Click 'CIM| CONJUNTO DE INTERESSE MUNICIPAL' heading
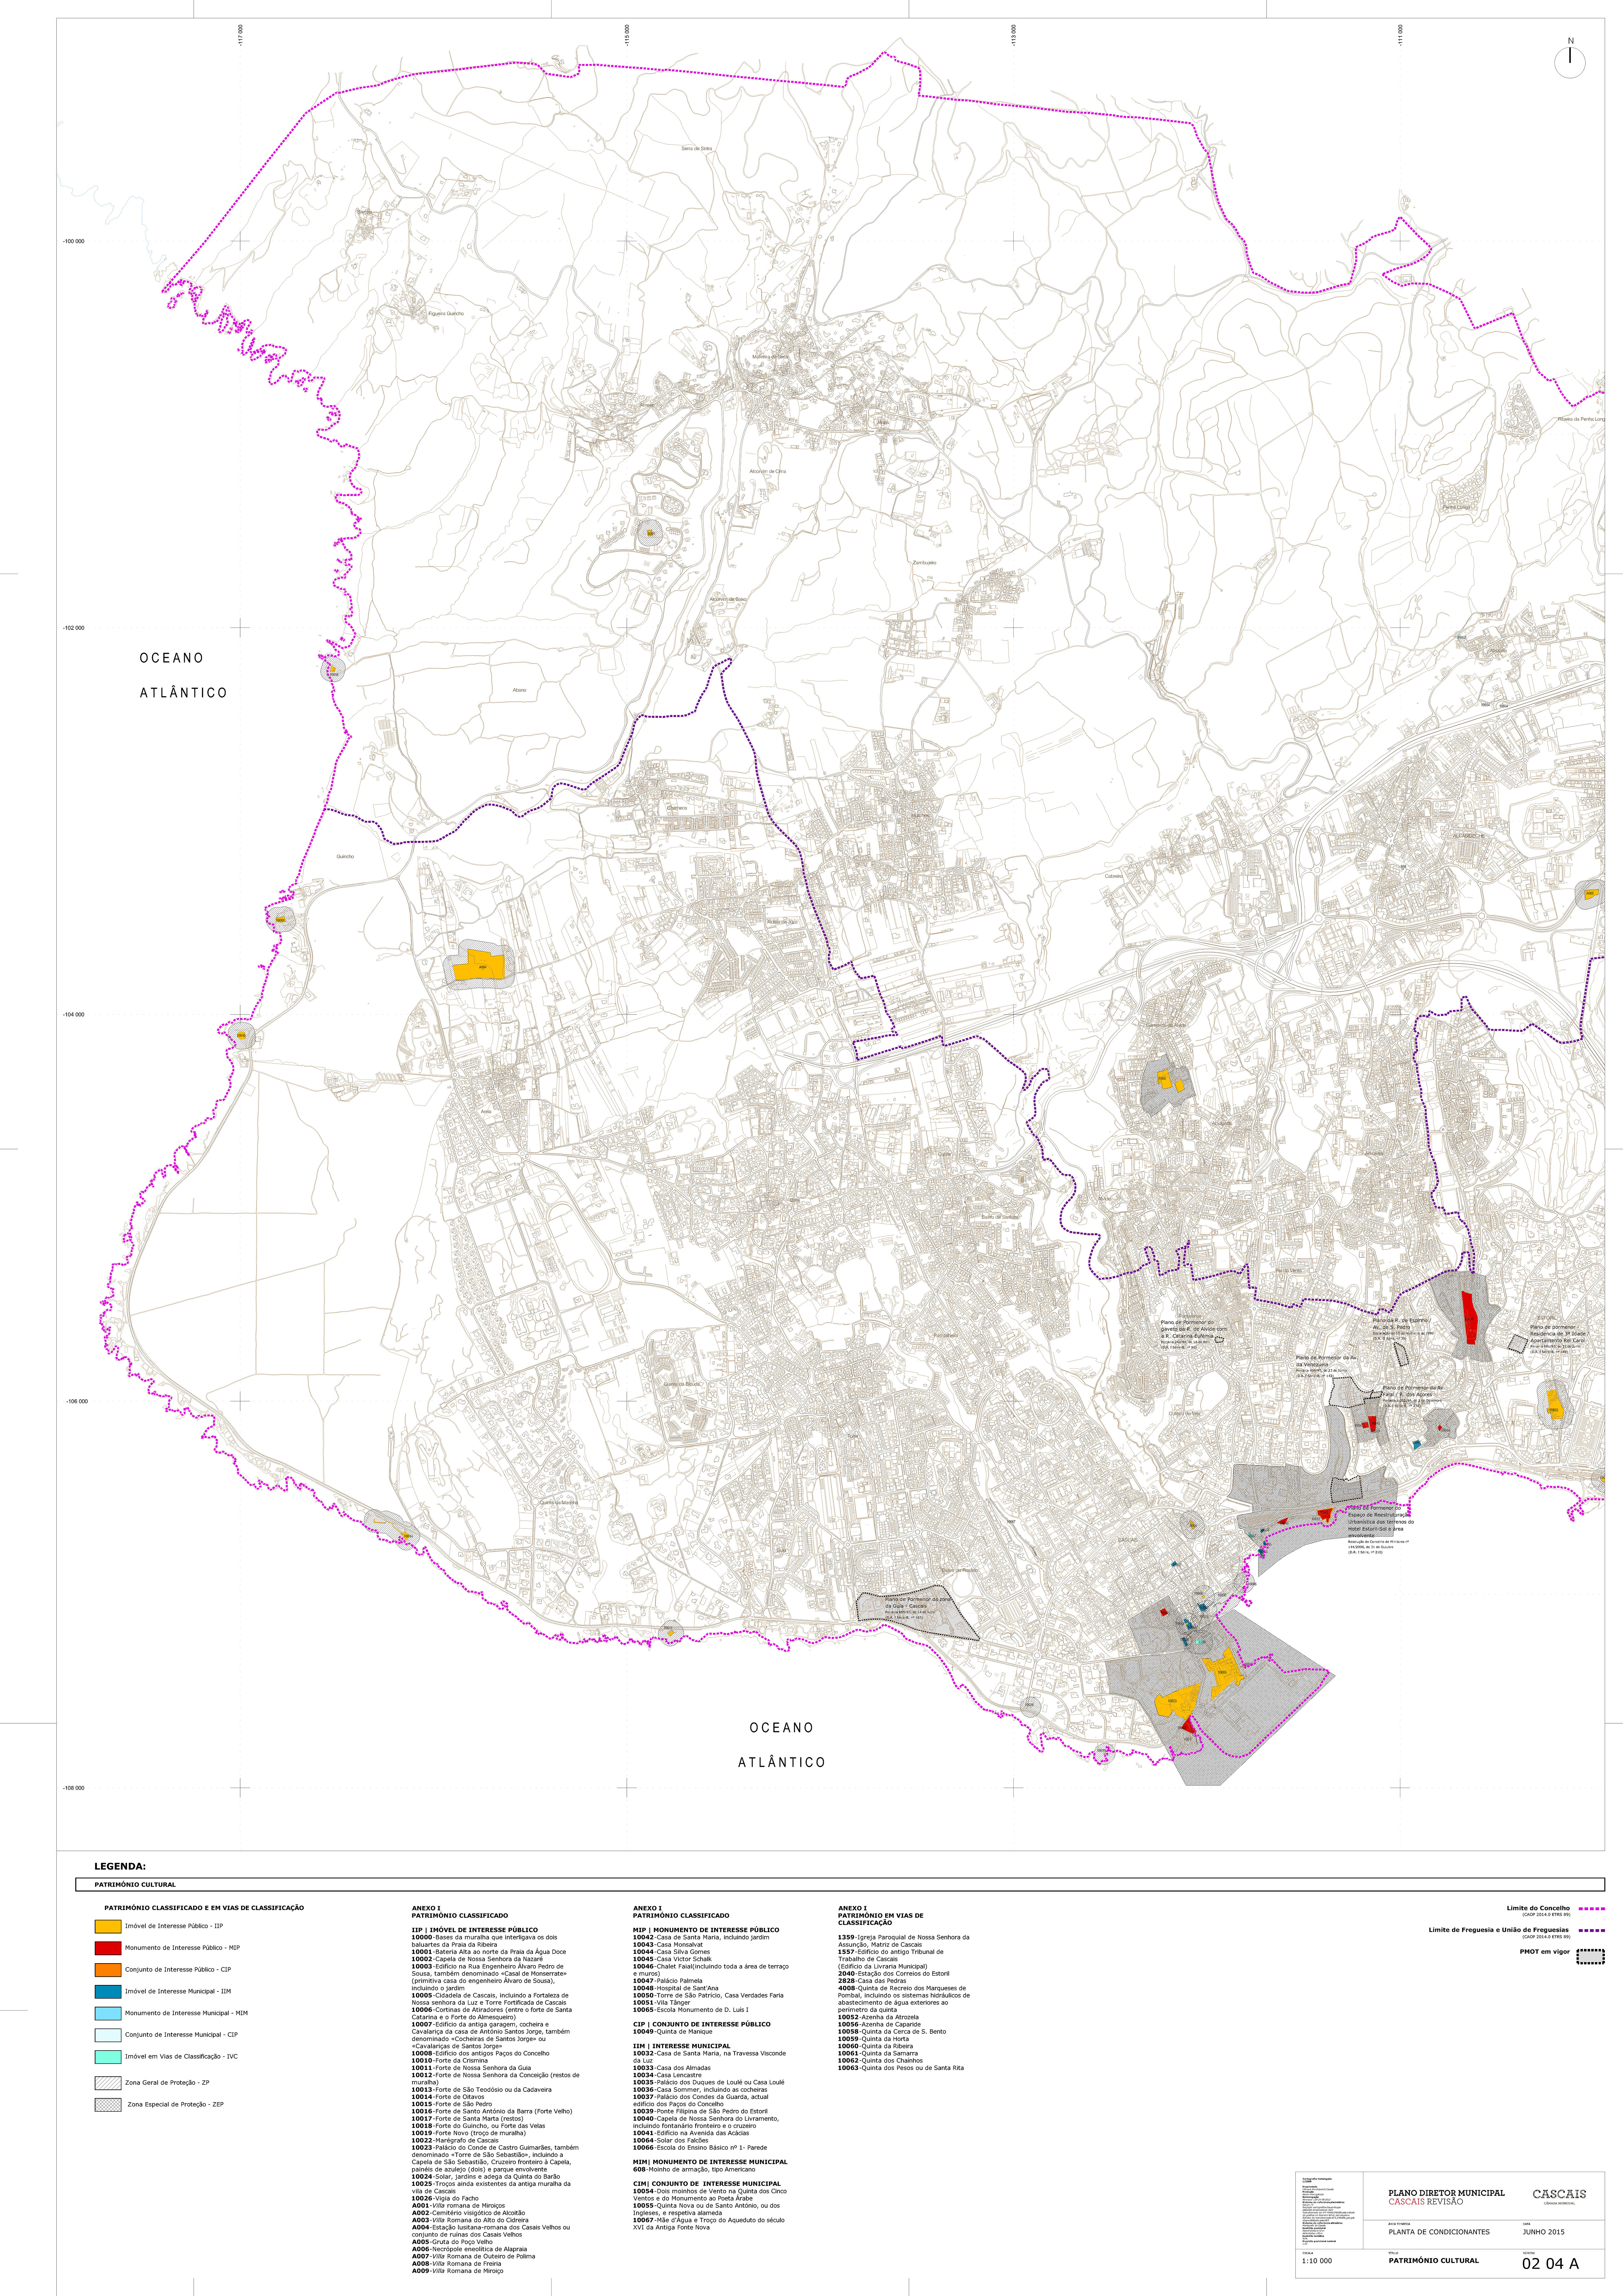1623x2296 pixels. click(x=707, y=2184)
